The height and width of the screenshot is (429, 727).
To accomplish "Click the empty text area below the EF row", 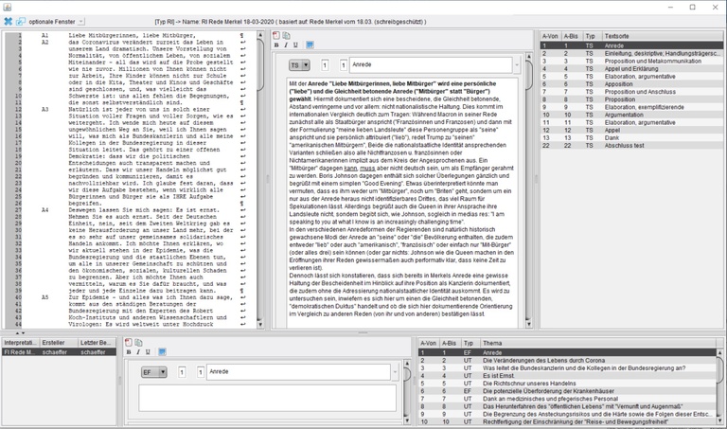I will [x=268, y=398].
